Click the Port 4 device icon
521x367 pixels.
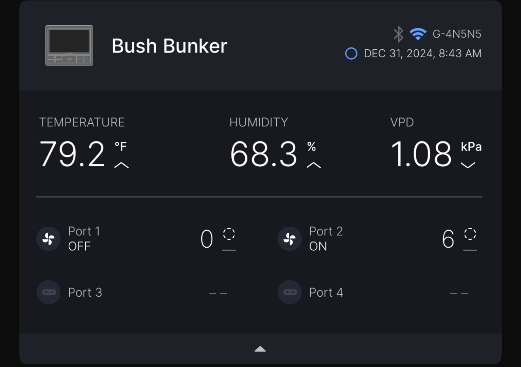click(290, 292)
